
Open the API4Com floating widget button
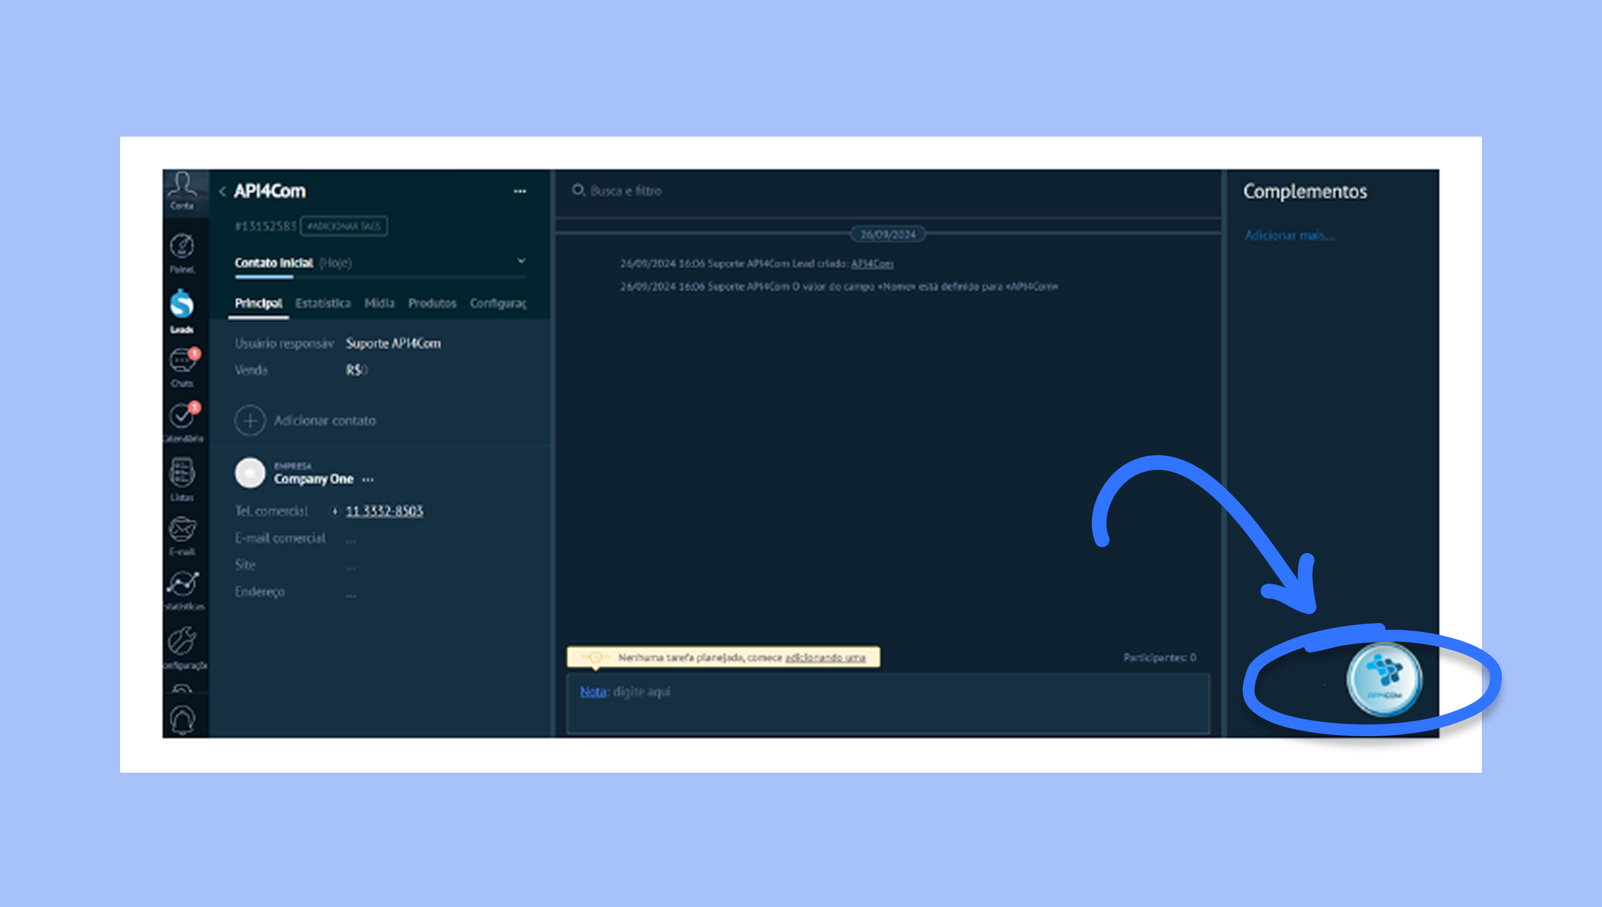(1383, 679)
